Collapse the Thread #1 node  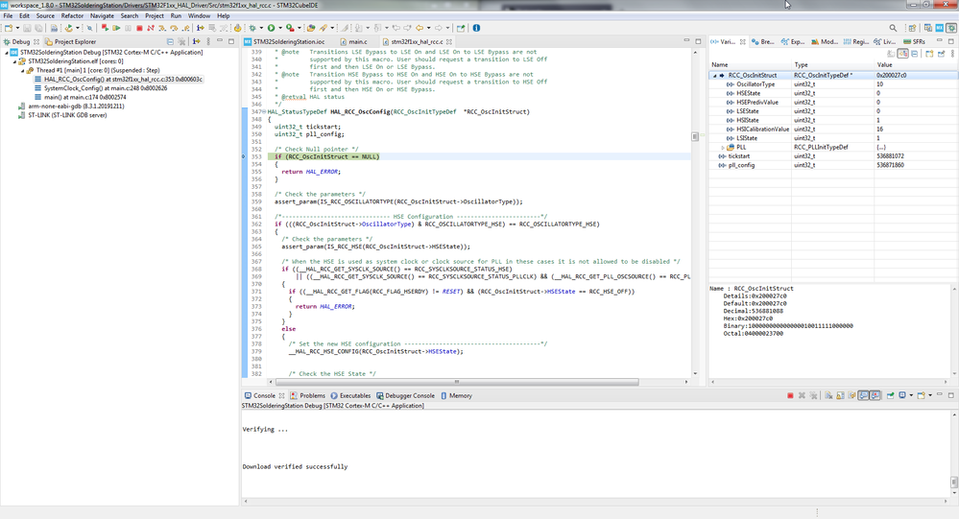coord(23,70)
